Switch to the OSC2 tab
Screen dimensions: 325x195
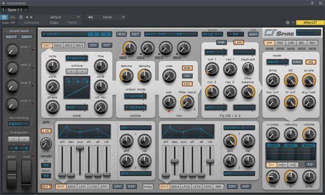pos(57,45)
